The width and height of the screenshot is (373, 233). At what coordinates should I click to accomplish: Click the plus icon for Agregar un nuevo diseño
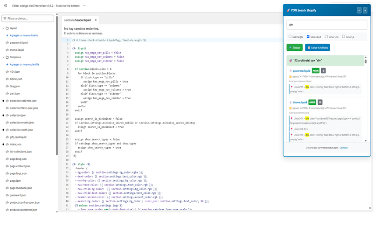point(7,35)
